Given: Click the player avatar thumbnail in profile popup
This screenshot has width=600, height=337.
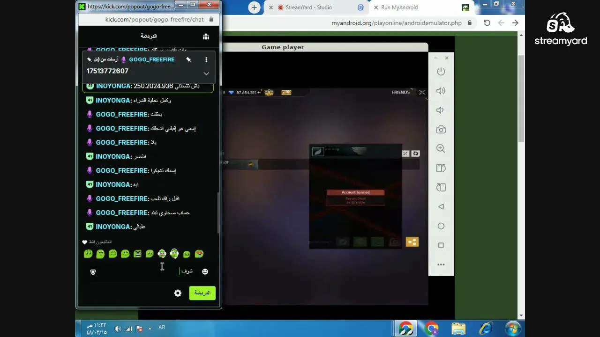Looking at the screenshot, I should [317, 151].
